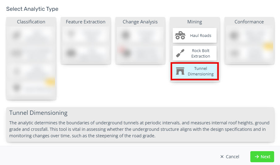Screen dimensions: 280x165
Task: Click the arrow icon on the Next button
Action: 257,156
